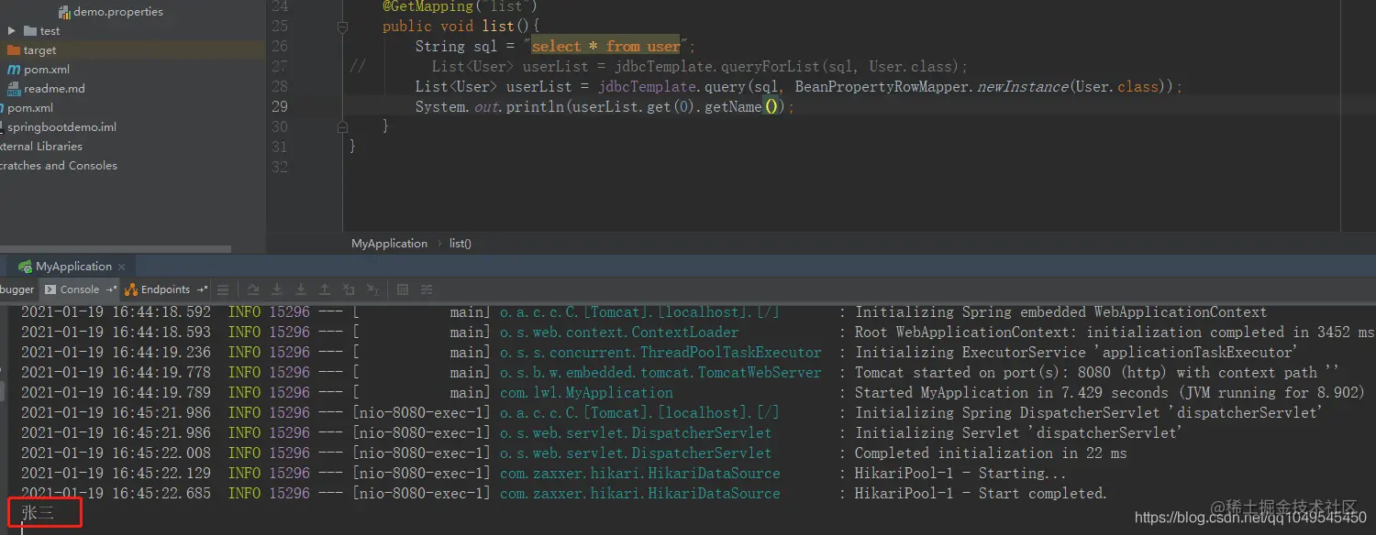Screen dimensions: 1376x535
Task: Click the Step Into icon
Action: point(276,289)
